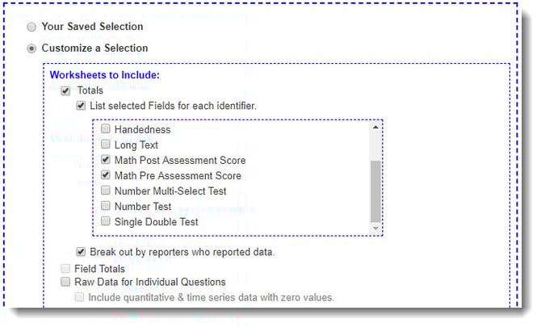Click the Math Post Assessment Score label

pos(179,161)
